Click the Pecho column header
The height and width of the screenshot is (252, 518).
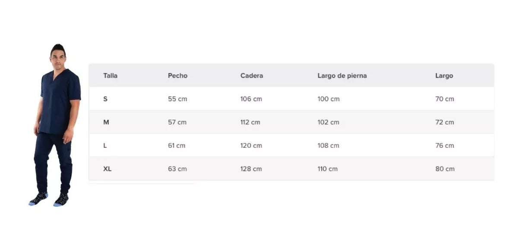tap(177, 76)
